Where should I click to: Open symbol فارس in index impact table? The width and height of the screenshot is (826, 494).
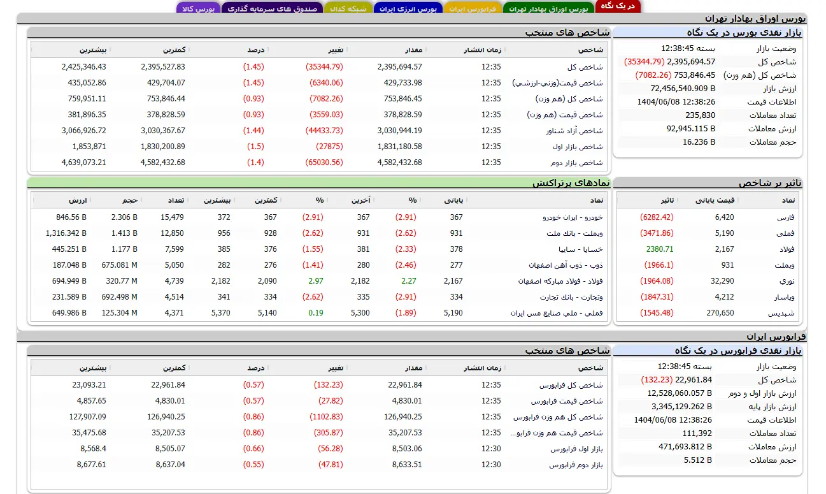coord(787,217)
